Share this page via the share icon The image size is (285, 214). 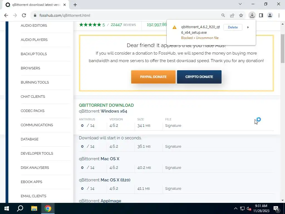pyautogui.click(x=232, y=16)
